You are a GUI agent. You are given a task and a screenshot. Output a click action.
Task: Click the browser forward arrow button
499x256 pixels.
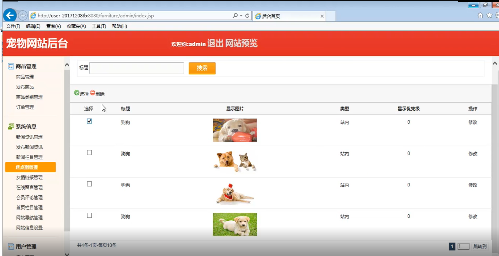coord(22,15)
